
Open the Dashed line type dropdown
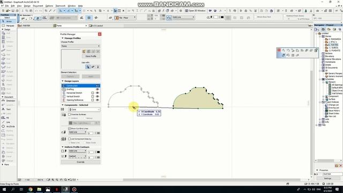click(77, 156)
